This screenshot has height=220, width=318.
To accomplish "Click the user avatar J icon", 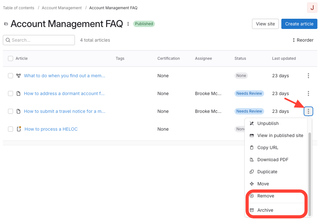I will pos(312,8).
